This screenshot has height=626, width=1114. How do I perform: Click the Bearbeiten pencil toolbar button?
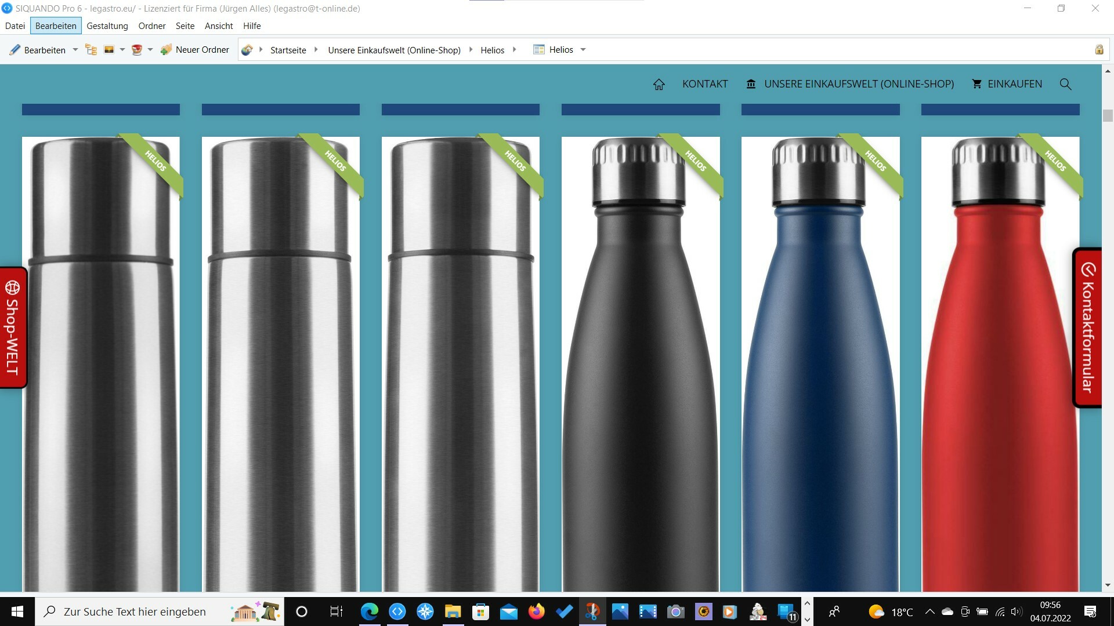tap(38, 50)
